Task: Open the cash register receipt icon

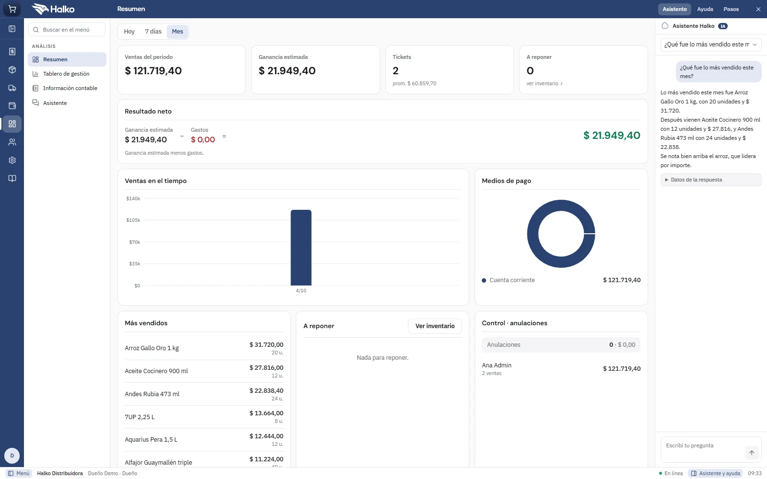Action: click(x=12, y=51)
